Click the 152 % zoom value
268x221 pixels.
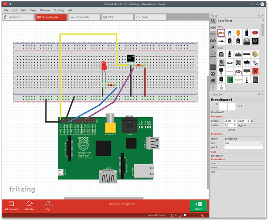point(173,215)
